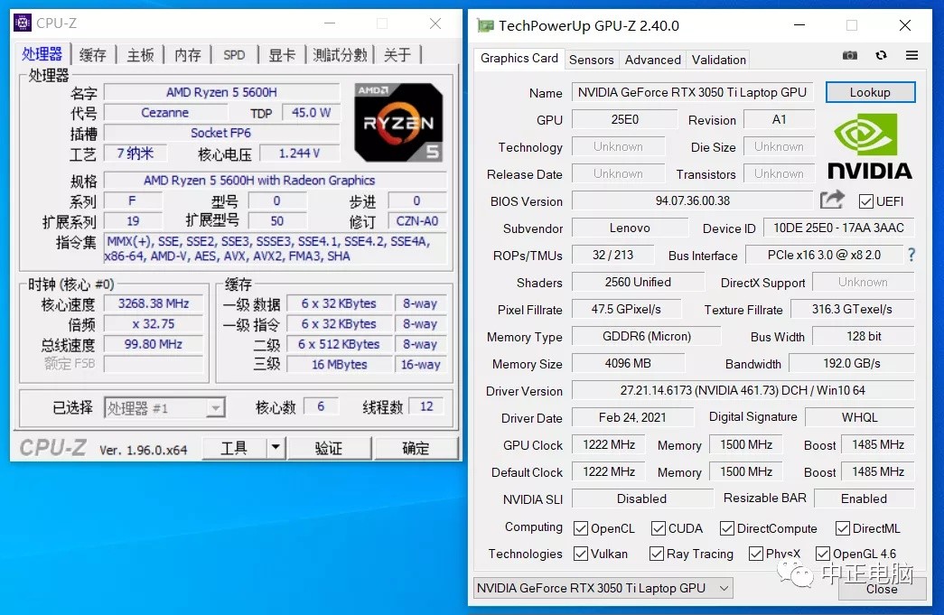
Task: Toggle the UEFI checkbox
Action: coord(866,201)
